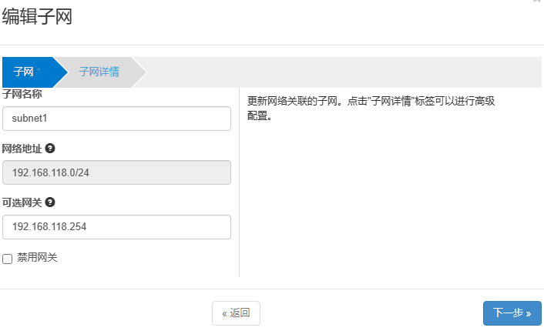Go back with the 返回 button
The width and height of the screenshot is (544, 331).
(236, 313)
